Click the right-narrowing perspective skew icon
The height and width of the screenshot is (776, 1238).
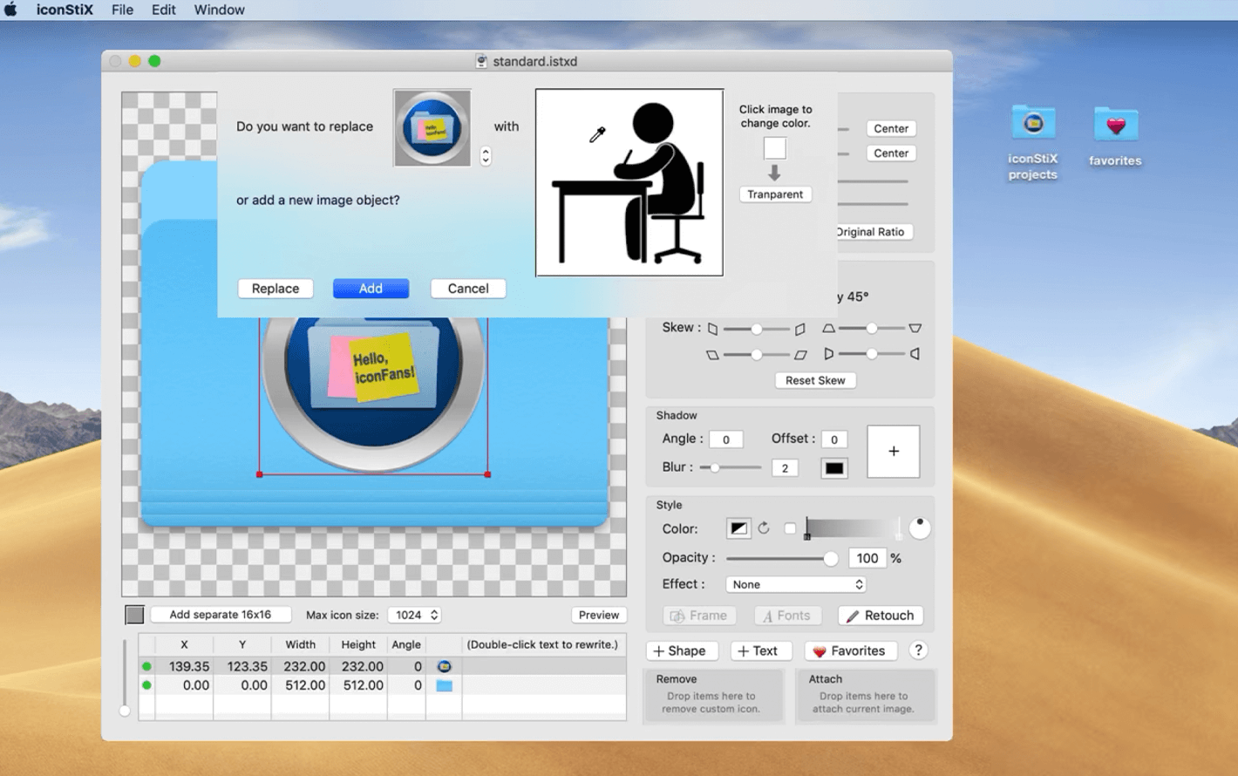pos(828,354)
